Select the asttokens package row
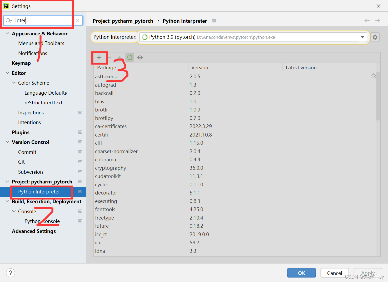 tap(235, 76)
